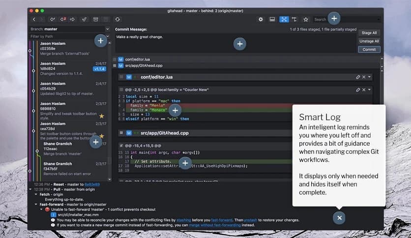Toggle staging checkbox for src/app/GitAhead.cpp in file list
The width and height of the screenshot is (411, 238).
click(115, 65)
